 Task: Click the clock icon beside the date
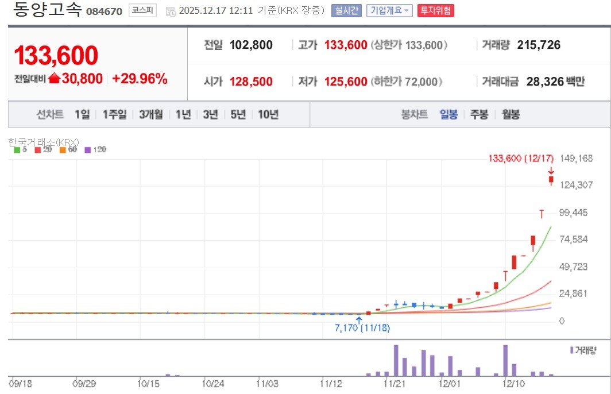coord(171,11)
